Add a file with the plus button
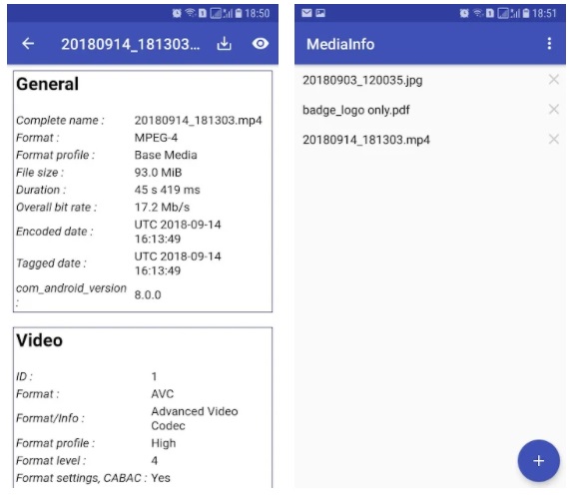The image size is (570, 498). coord(538,461)
